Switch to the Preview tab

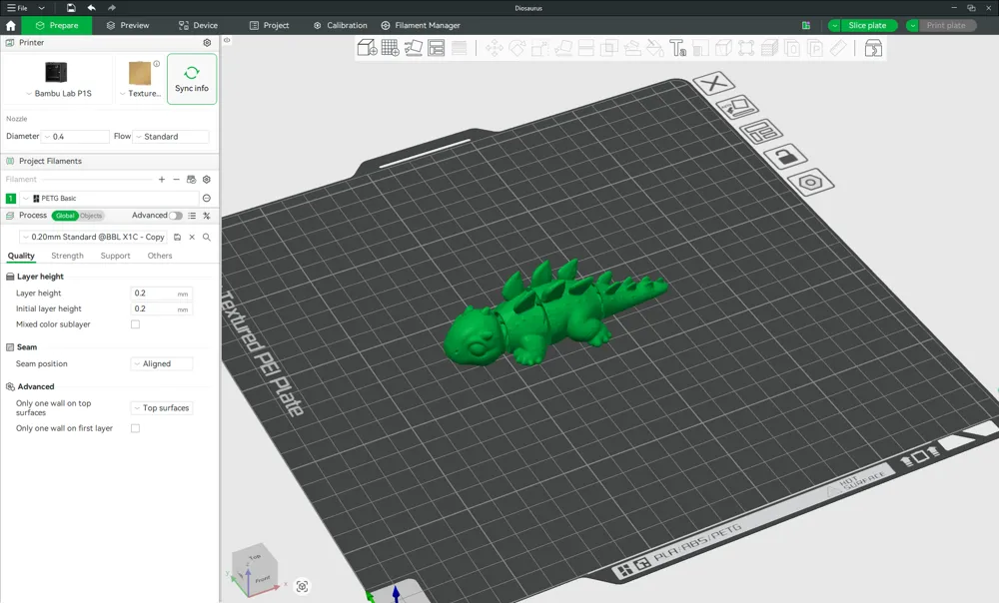(x=128, y=26)
